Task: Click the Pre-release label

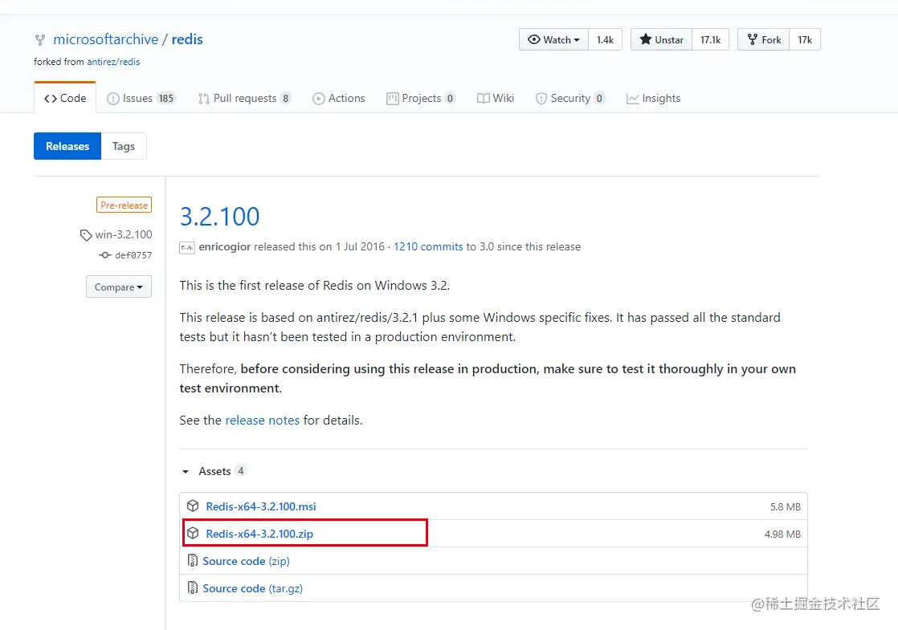Action: click(124, 205)
